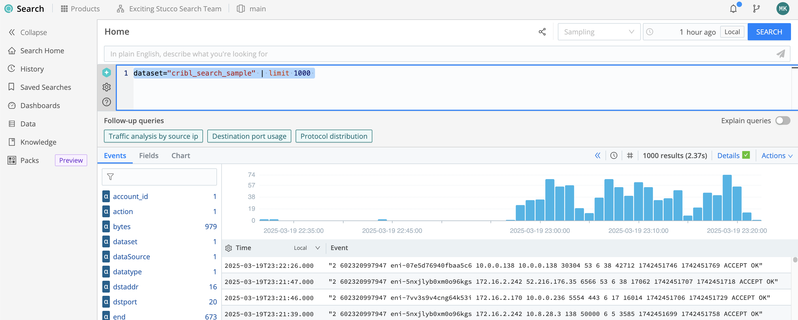Click the clock icon in results toolbar
Image resolution: width=798 pixels, height=320 pixels.
click(x=614, y=156)
